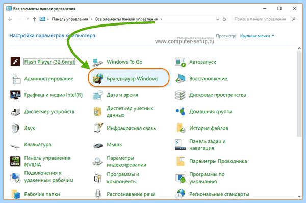Open the Графика и медиа Intel icon
Viewport: 306px width, 203px height.
pyautogui.click(x=15, y=95)
